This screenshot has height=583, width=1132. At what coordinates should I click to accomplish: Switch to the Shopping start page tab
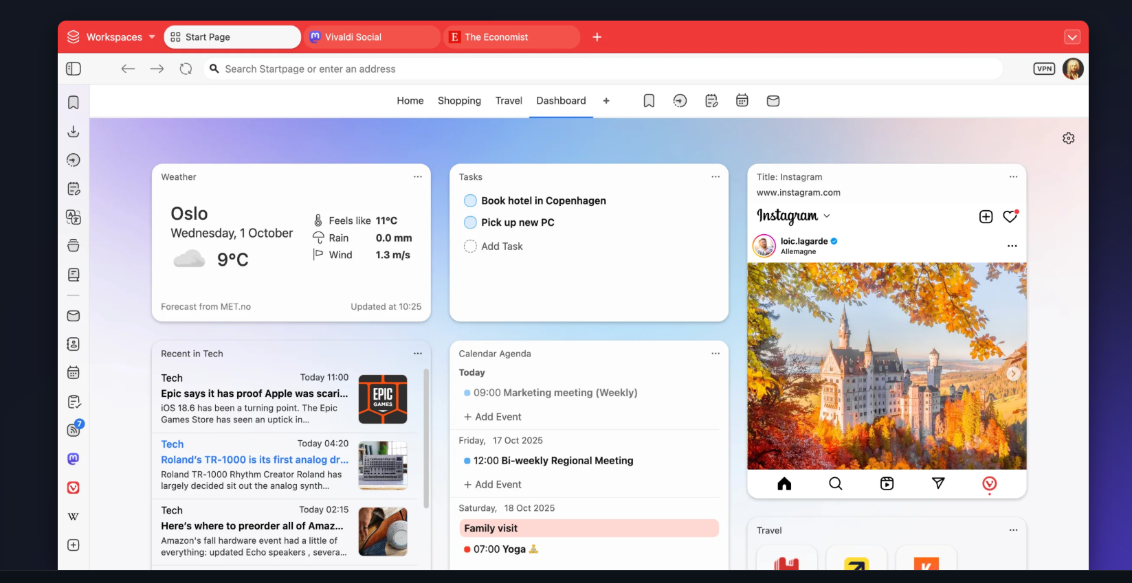(459, 100)
